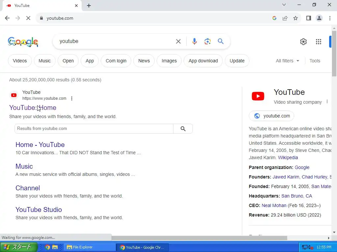Select the Music filter chip

[45, 61]
